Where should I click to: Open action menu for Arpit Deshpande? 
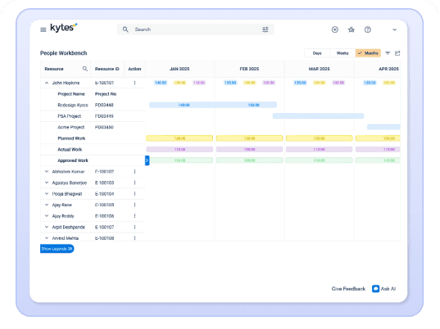[x=134, y=227]
